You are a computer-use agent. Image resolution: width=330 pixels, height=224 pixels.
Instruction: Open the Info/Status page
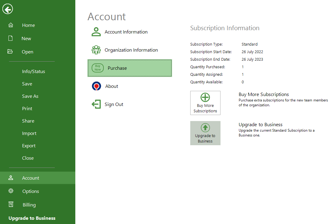[38, 72]
